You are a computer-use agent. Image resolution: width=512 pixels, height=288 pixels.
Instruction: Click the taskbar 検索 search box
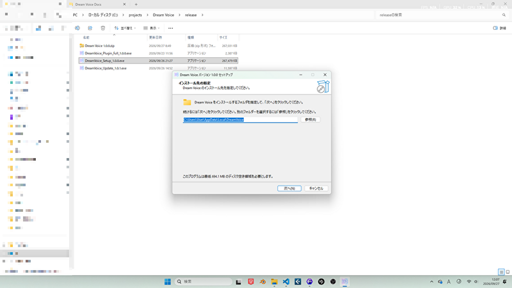[203, 282]
